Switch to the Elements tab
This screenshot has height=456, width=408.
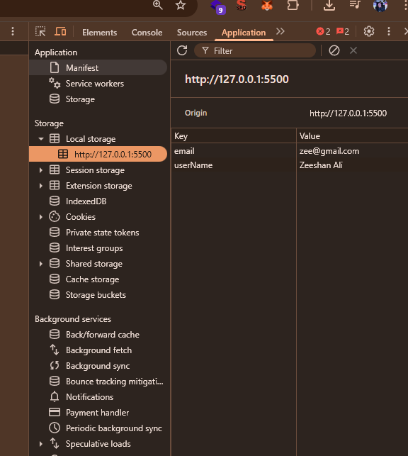(x=99, y=33)
